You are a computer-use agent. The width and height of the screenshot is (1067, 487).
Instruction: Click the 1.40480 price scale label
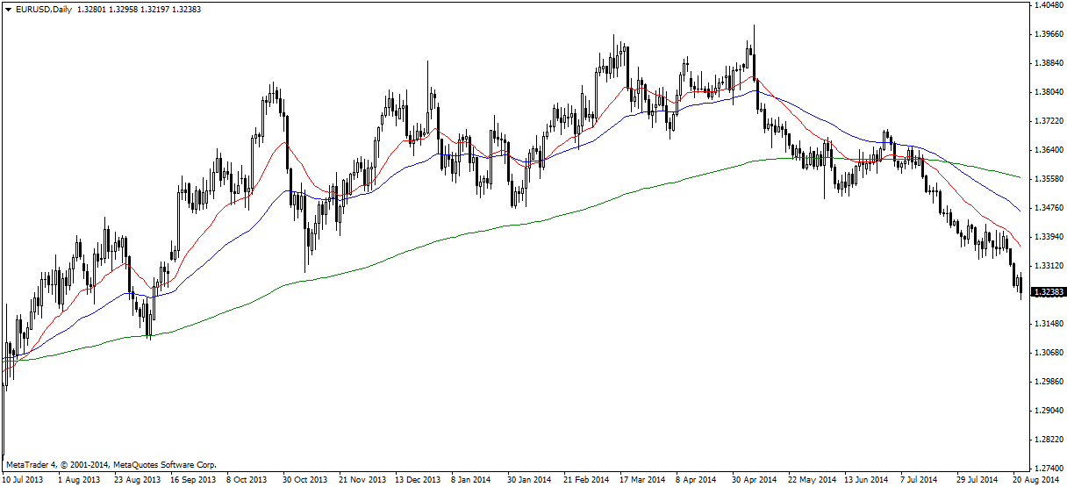tap(1049, 5)
